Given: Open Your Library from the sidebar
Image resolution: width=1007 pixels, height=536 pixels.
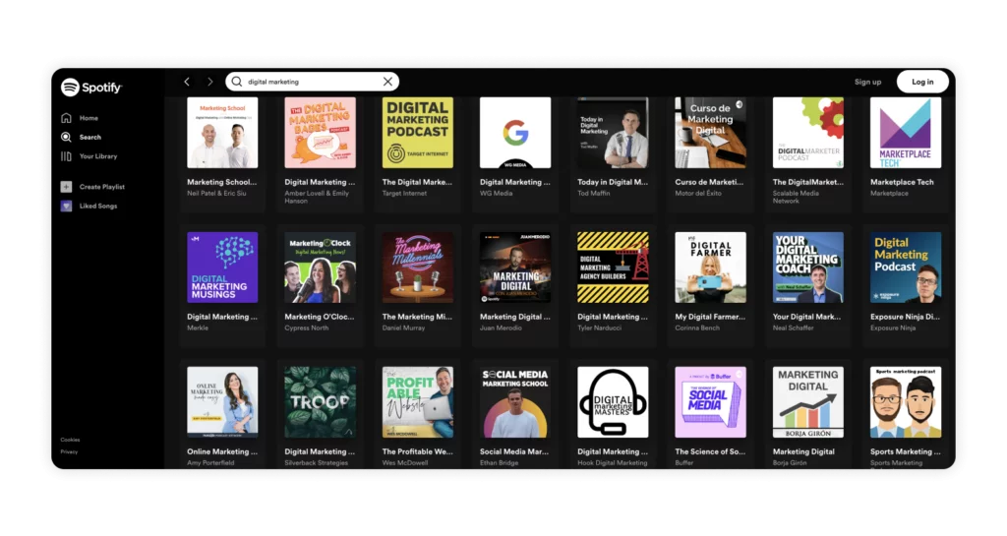Looking at the screenshot, I should point(89,156).
